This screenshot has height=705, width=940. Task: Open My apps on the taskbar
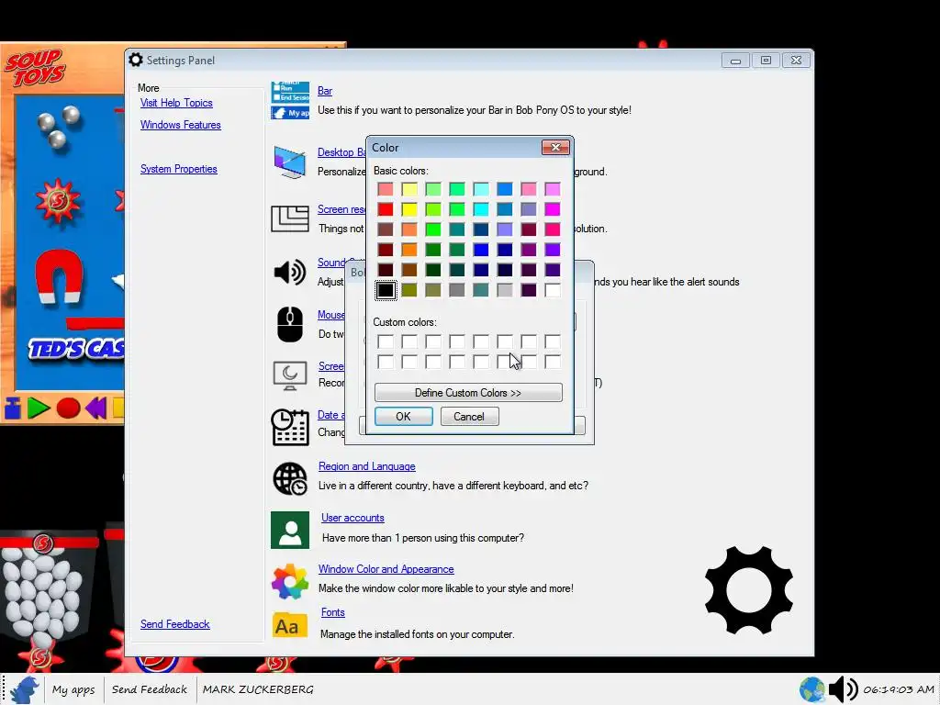tap(73, 689)
